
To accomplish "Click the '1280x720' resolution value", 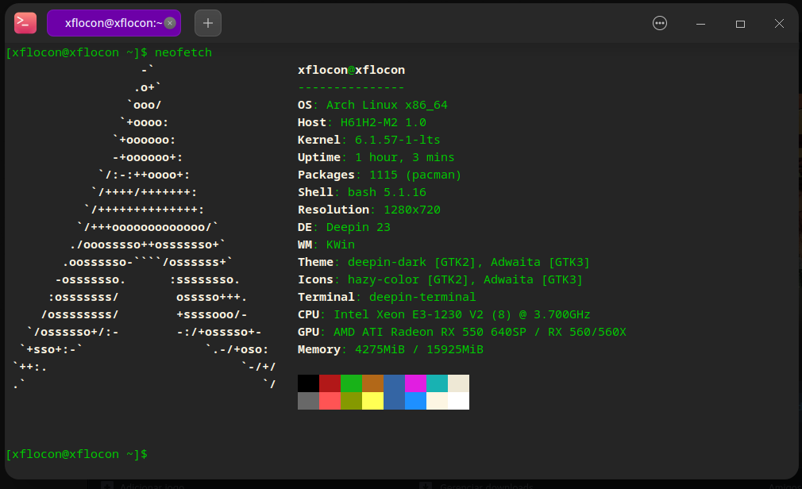I will [x=412, y=210].
